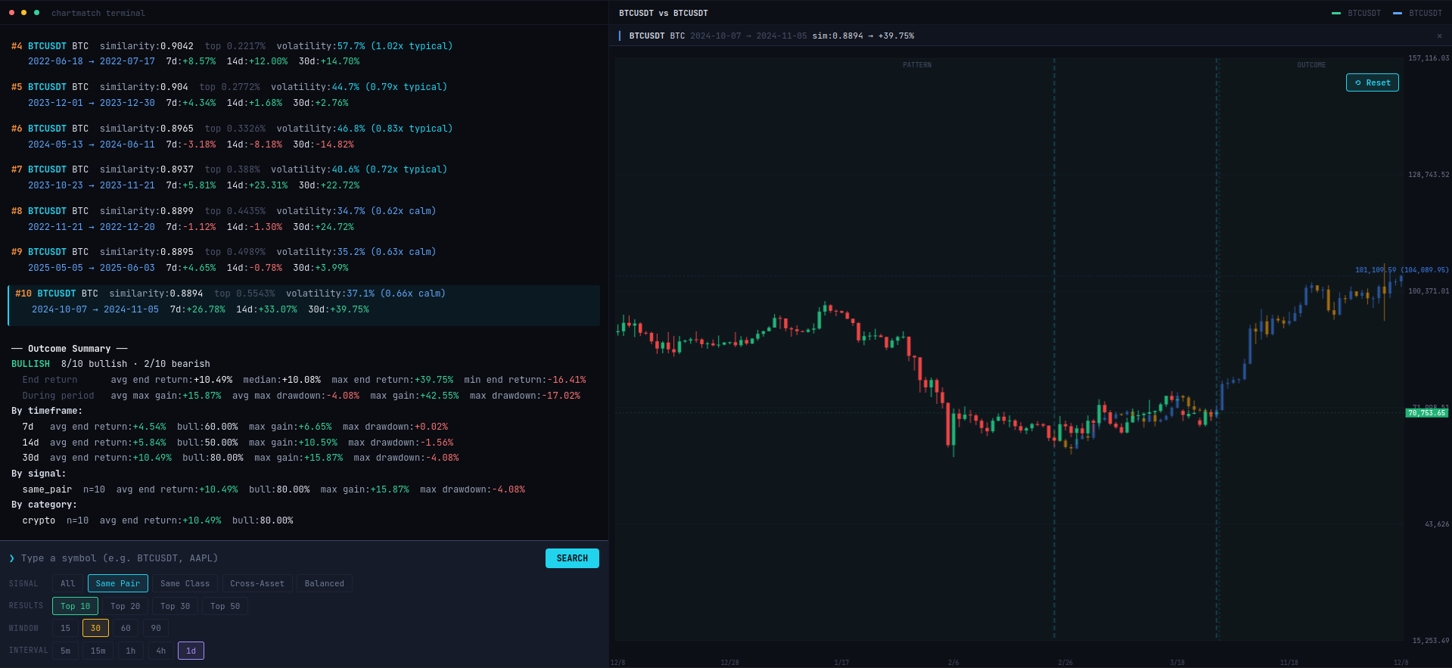This screenshot has width=1452, height=668.
Task: Set interval to 15m
Action: [x=98, y=651]
